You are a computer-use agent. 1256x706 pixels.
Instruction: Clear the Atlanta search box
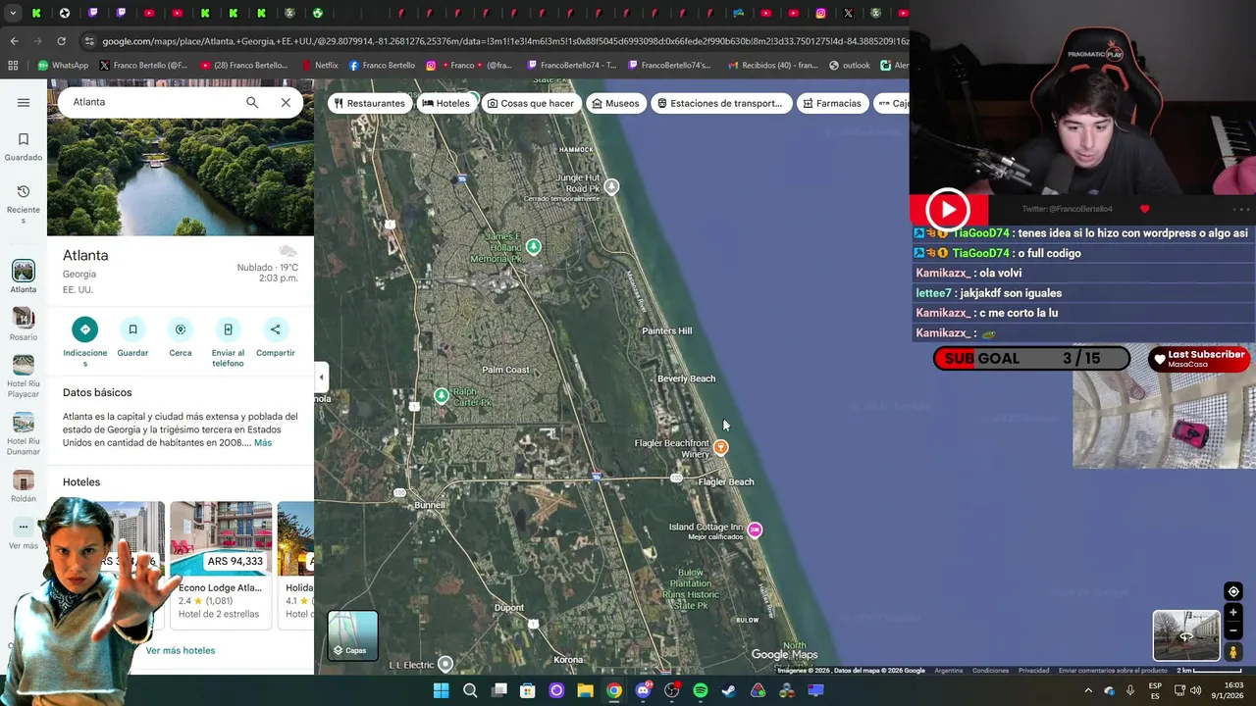[x=286, y=102]
